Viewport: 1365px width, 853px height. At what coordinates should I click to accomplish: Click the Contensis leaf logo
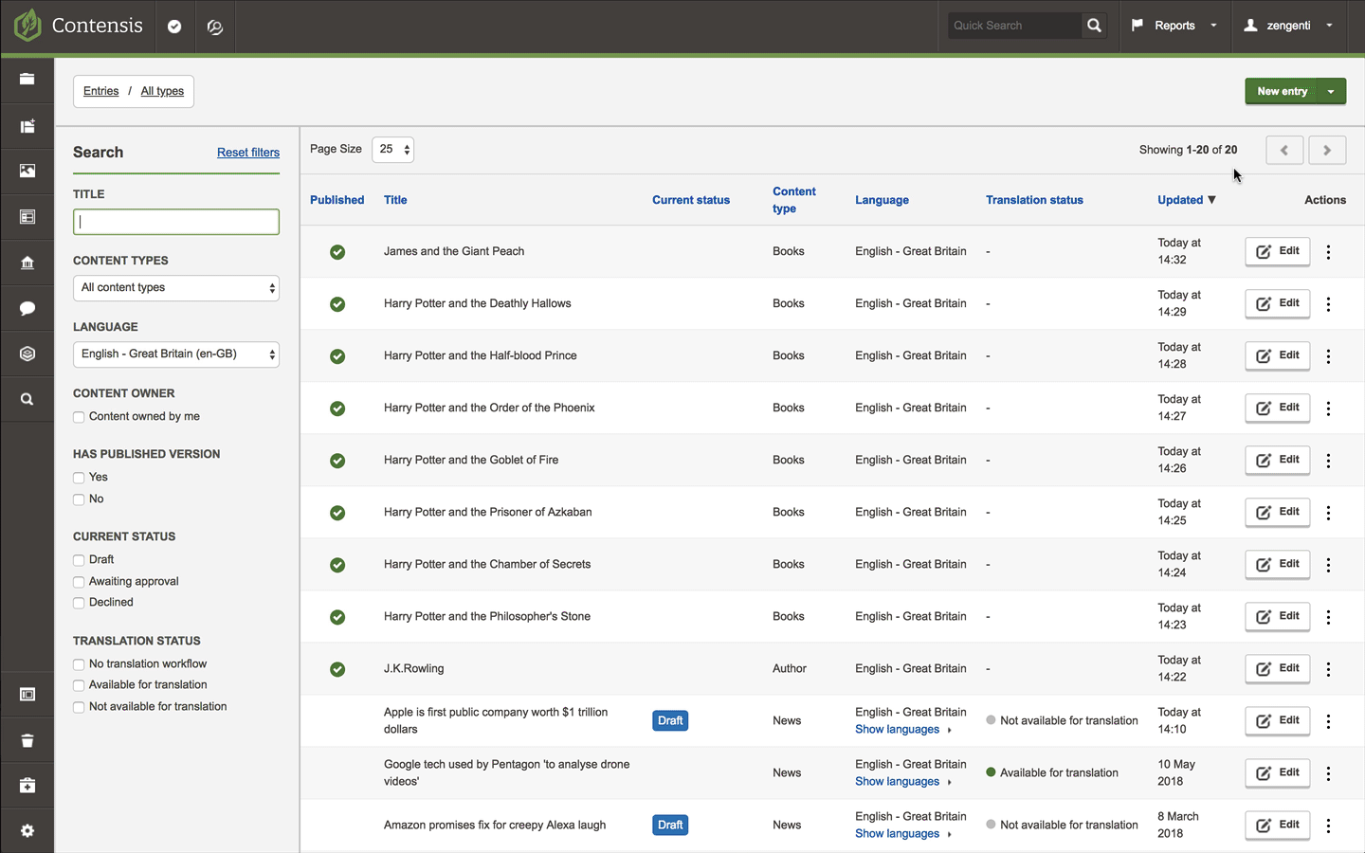pos(27,26)
